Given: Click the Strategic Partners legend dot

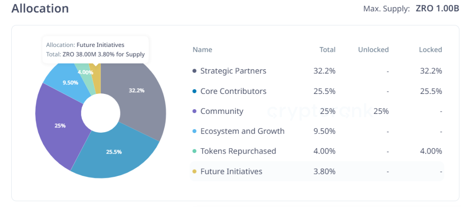Looking at the screenshot, I should pos(194,71).
